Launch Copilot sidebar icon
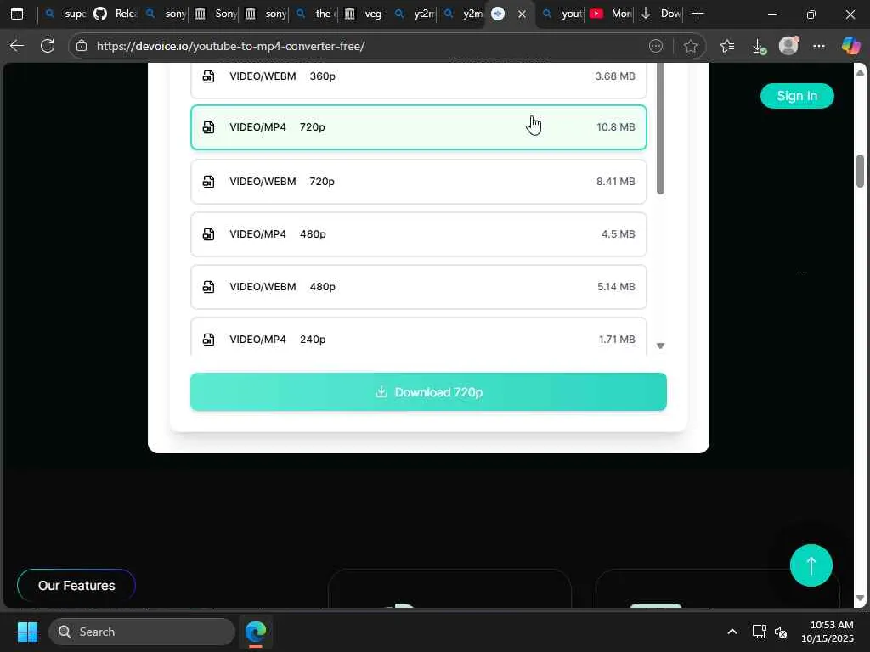This screenshot has height=652, width=870. click(850, 46)
